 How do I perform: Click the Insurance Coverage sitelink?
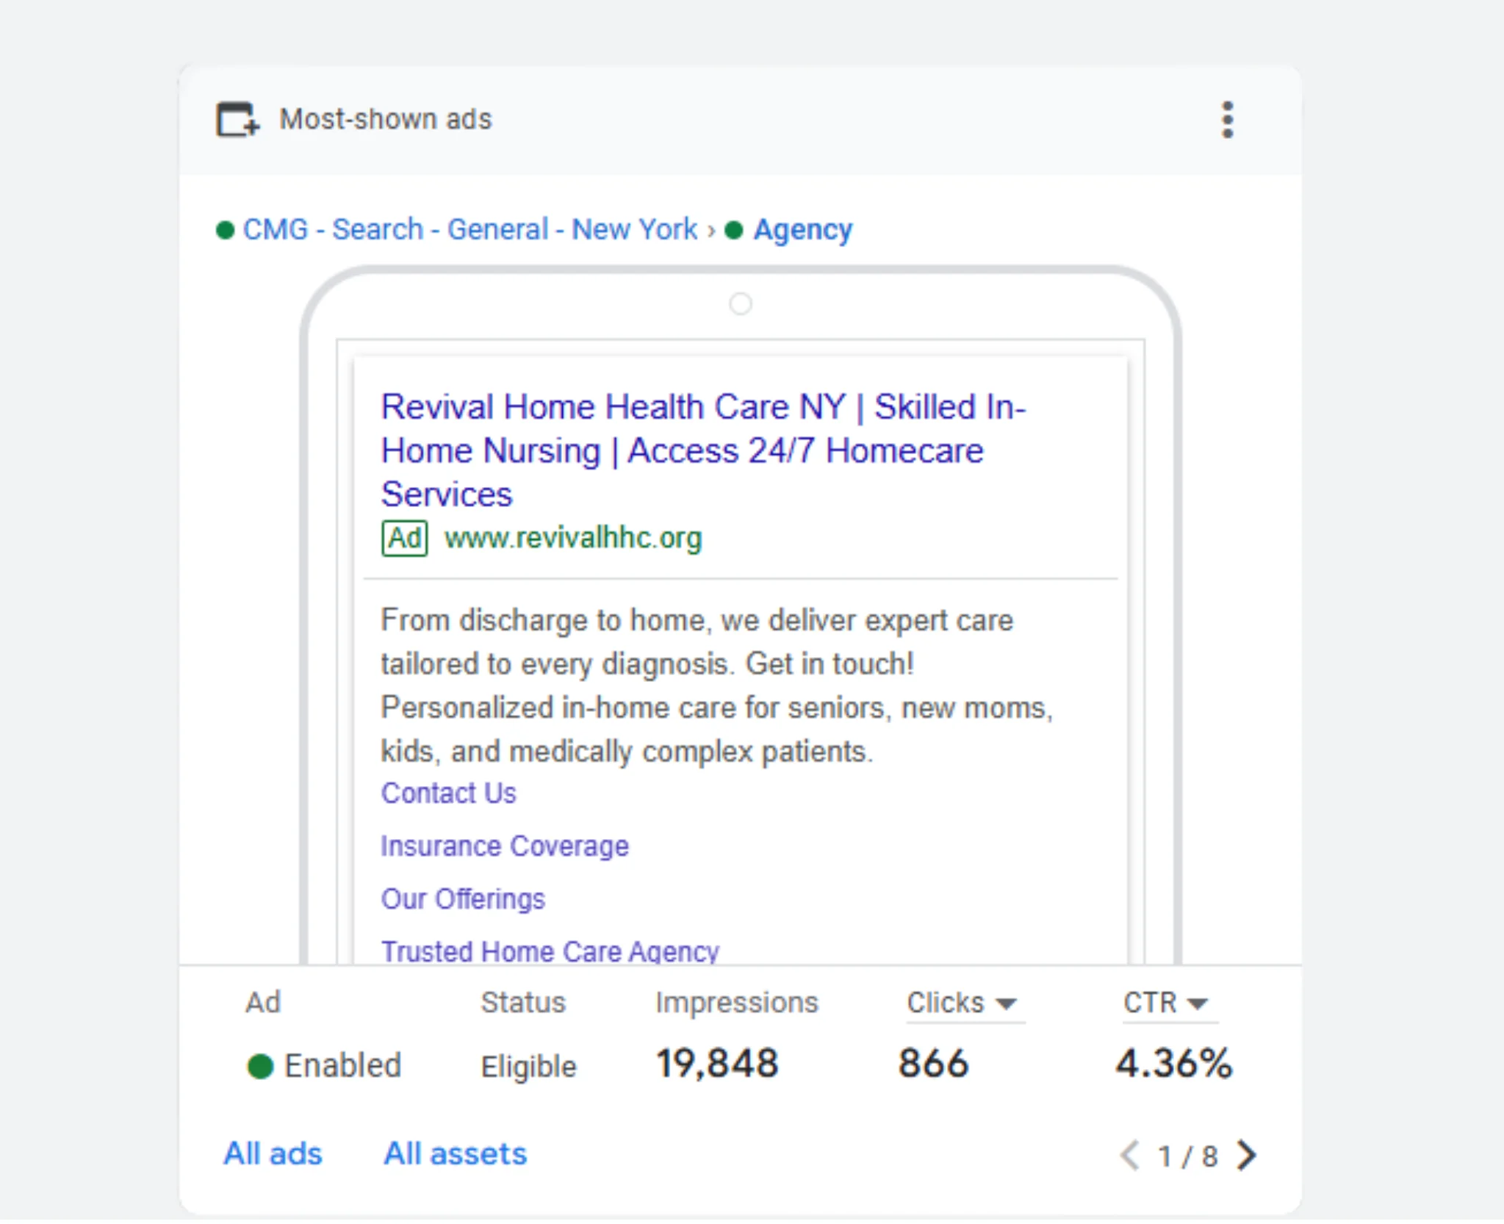(x=505, y=846)
